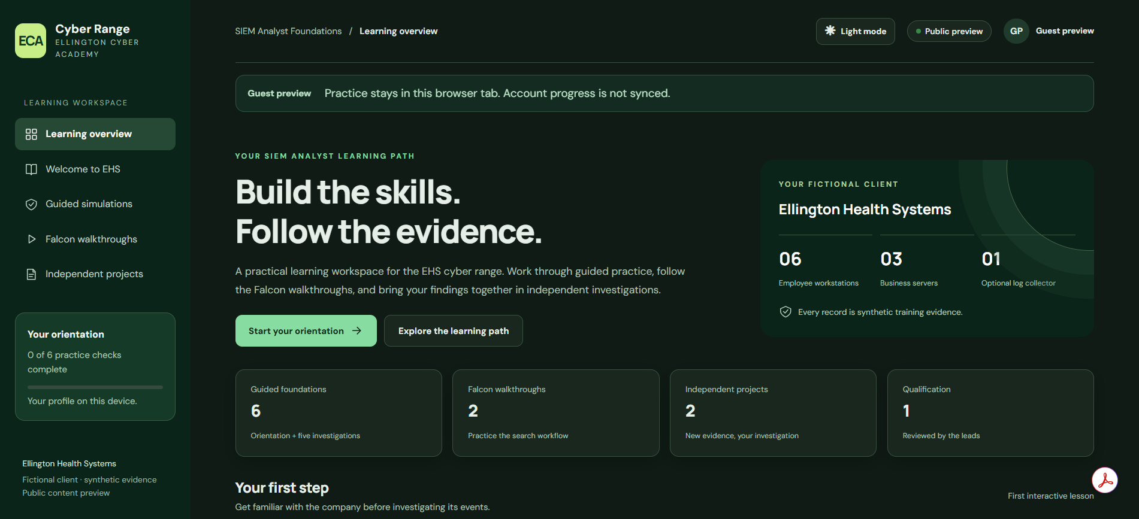Open Welcome to EHS section

pyautogui.click(x=95, y=169)
